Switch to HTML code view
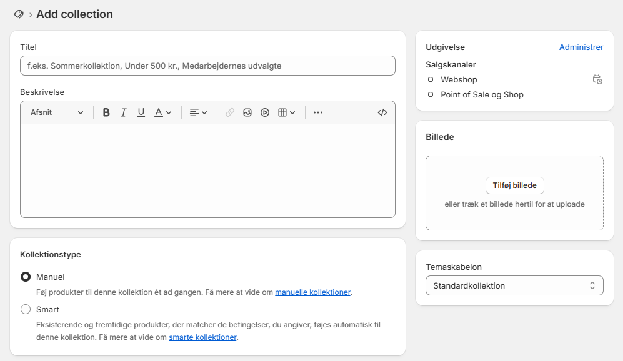The image size is (623, 361). 382,112
